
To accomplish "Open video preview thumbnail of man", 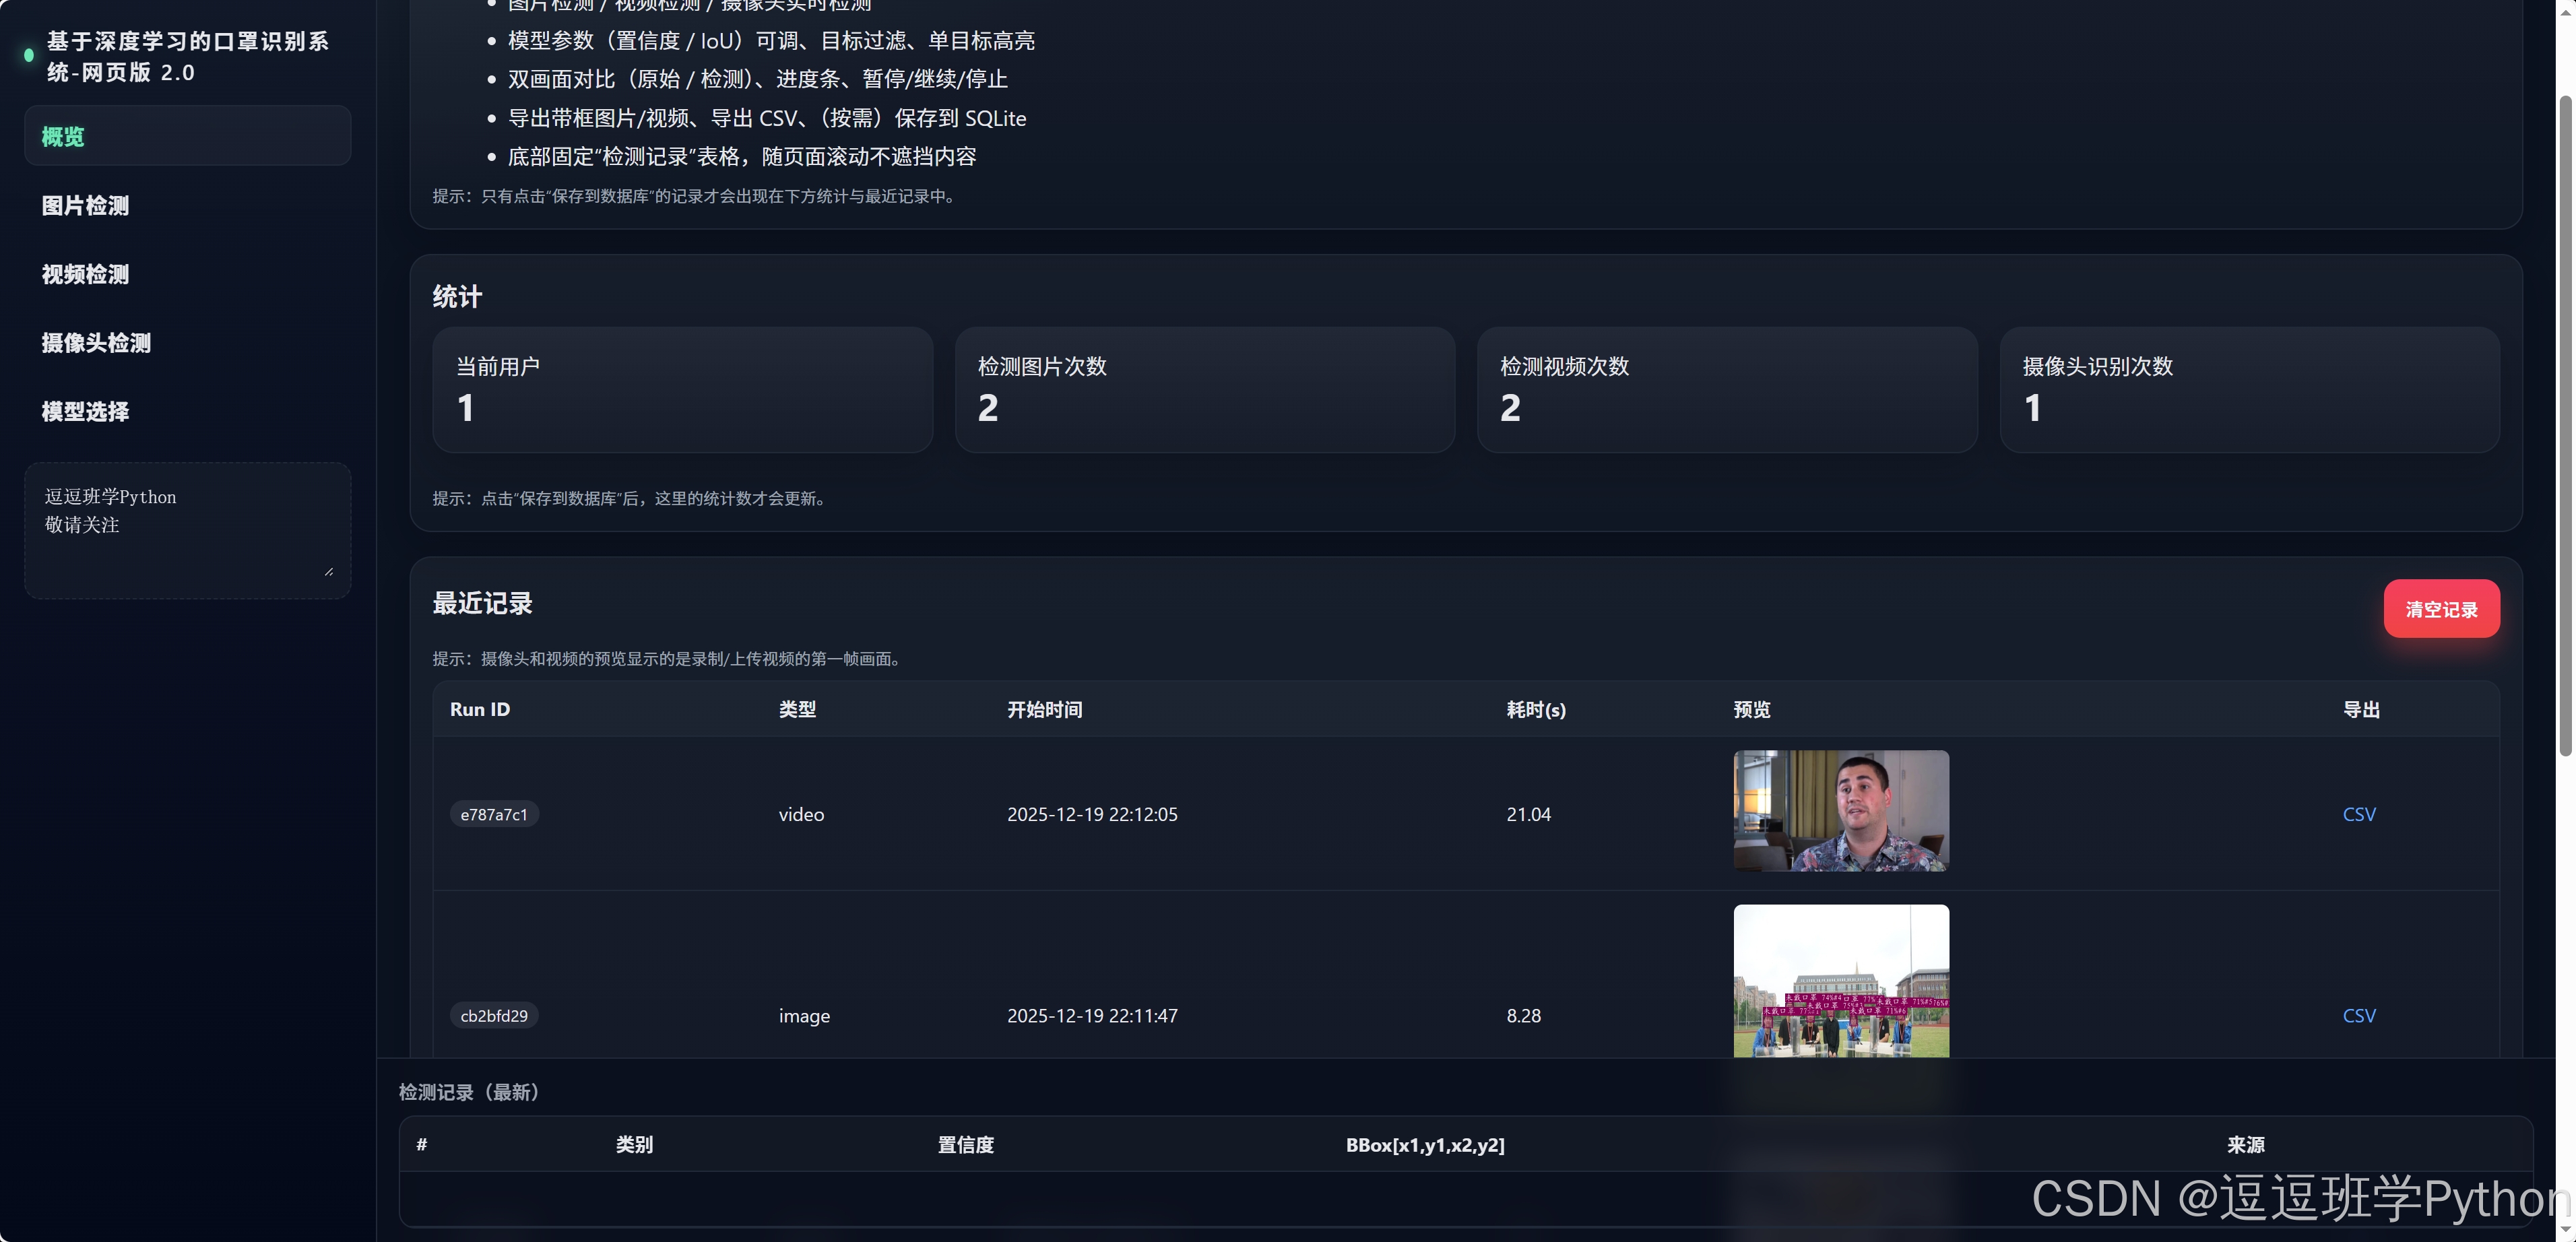I will (x=1840, y=811).
